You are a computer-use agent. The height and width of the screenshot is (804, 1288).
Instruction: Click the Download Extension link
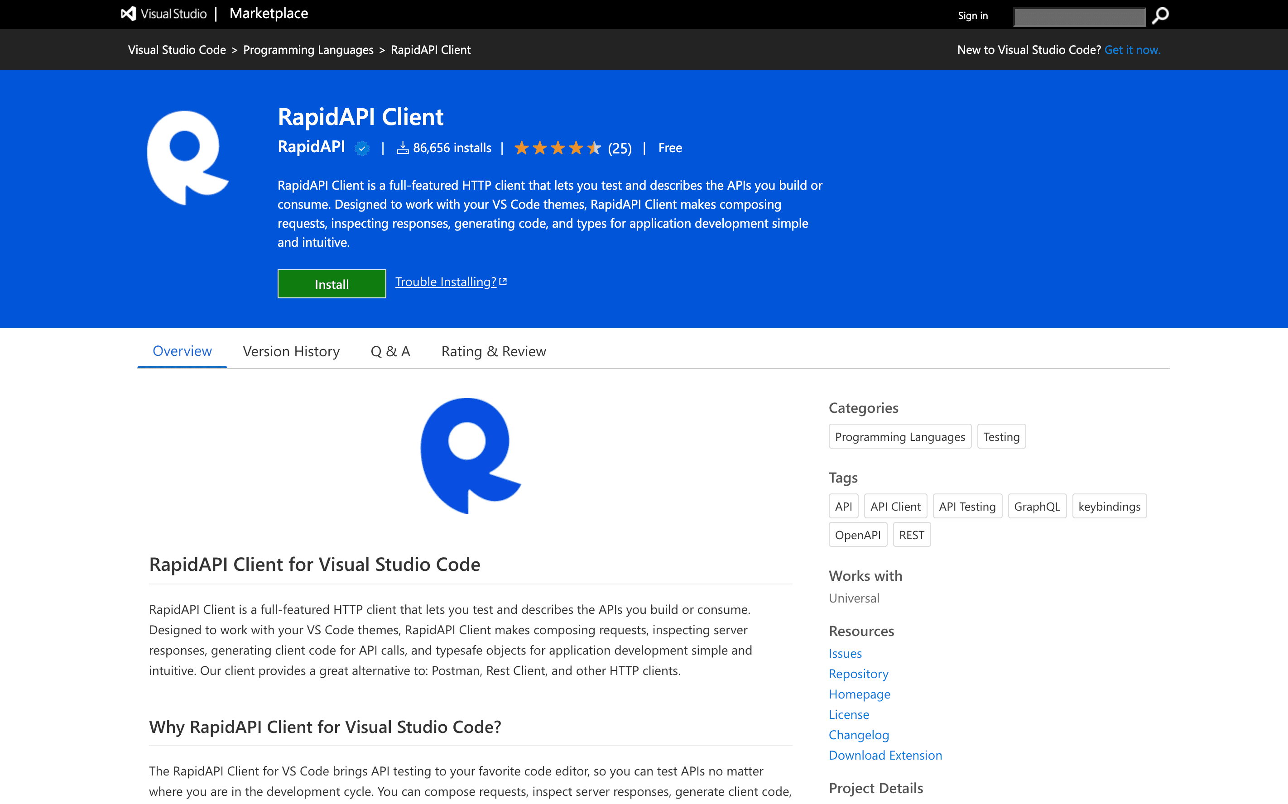click(885, 755)
